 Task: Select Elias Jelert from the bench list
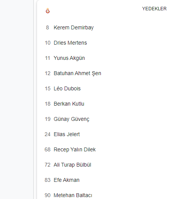(x=67, y=134)
